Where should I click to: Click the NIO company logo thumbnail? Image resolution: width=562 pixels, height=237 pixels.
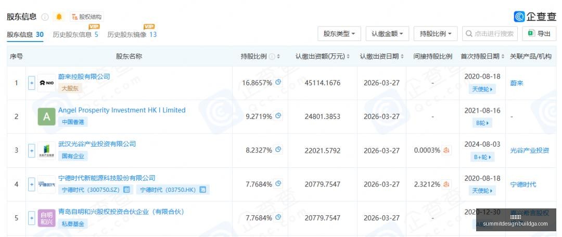tap(47, 83)
